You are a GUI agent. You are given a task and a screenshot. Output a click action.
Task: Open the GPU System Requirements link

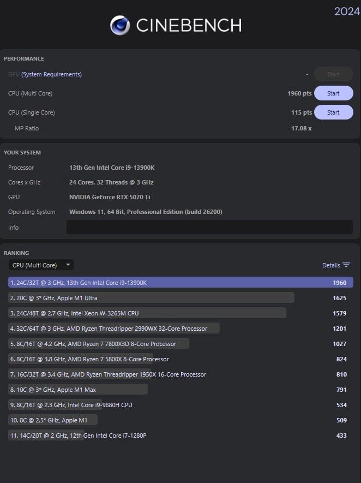[51, 74]
